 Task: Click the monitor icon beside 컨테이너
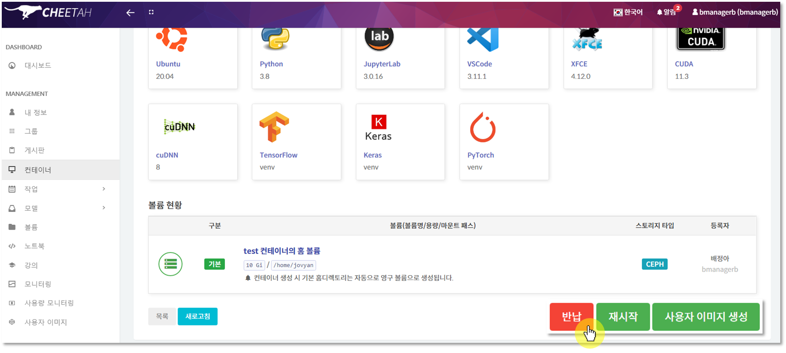(12, 169)
